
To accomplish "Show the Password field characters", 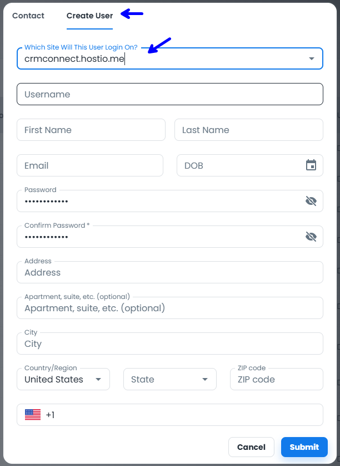I will (x=311, y=201).
